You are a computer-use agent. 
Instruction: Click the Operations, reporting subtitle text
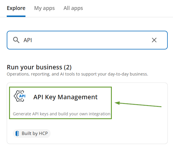pos(78,74)
